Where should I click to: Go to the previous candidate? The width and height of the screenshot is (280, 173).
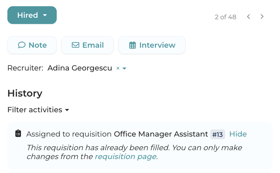pos(249,17)
